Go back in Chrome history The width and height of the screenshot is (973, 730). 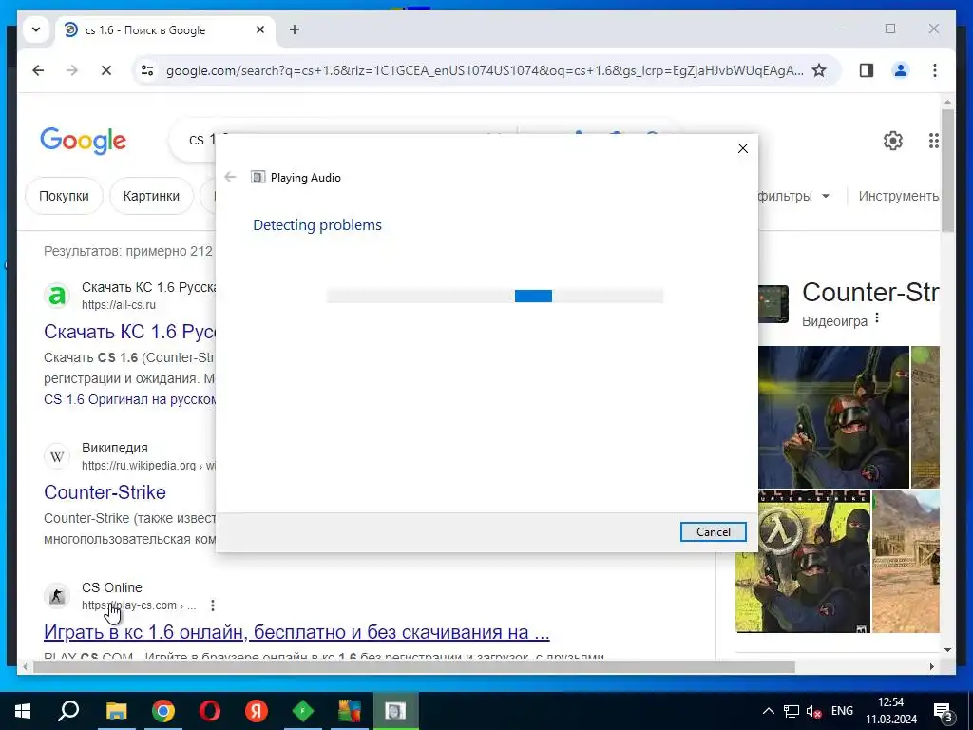click(38, 70)
